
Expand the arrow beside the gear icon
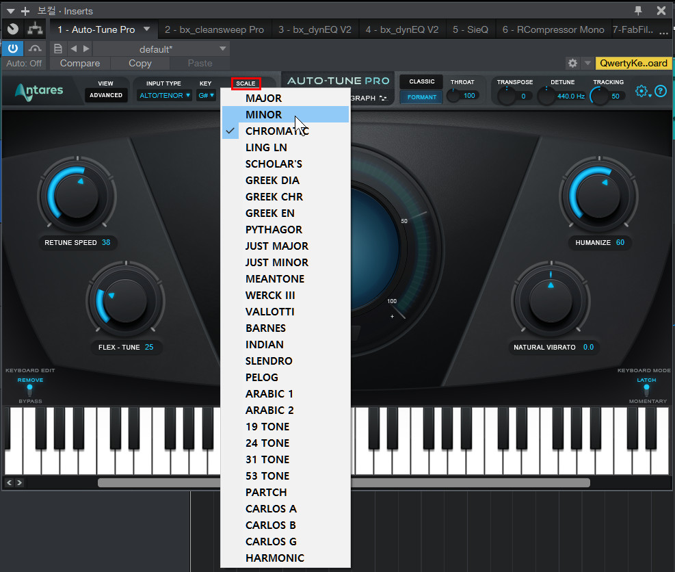(x=587, y=64)
